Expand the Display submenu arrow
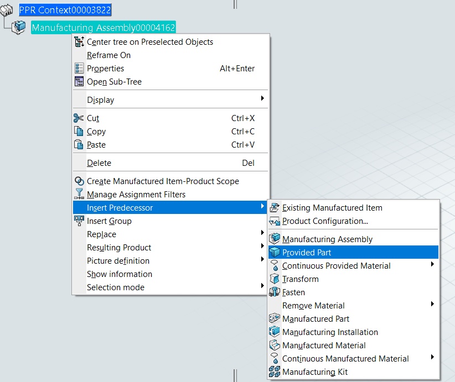 click(262, 98)
